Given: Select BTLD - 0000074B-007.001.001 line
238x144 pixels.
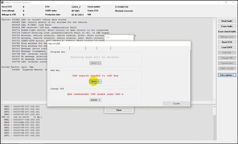Looking at the screenshot, I should (22, 125).
